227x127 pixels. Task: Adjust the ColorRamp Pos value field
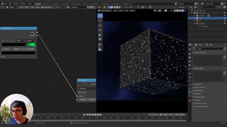click(24, 49)
